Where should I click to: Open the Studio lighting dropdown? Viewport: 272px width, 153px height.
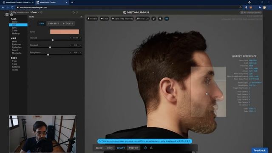pos(92,19)
